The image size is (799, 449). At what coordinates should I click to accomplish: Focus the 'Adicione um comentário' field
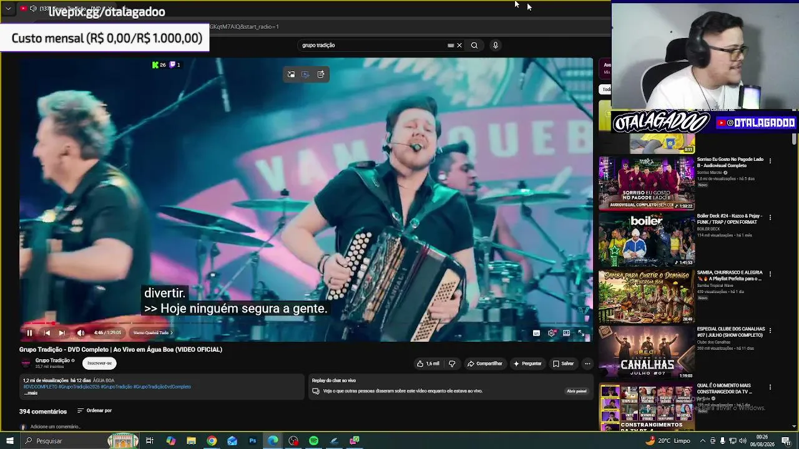click(56, 427)
